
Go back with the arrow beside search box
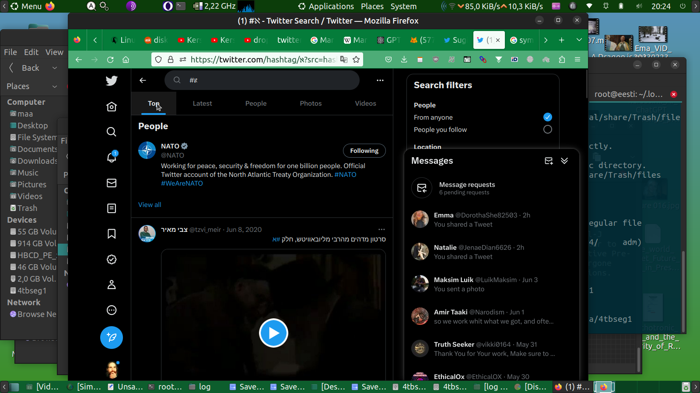[x=143, y=80]
